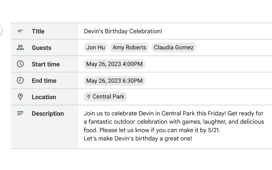Select the Claudia Gomez guest chip
The height and width of the screenshot is (170, 272).
pyautogui.click(x=174, y=47)
